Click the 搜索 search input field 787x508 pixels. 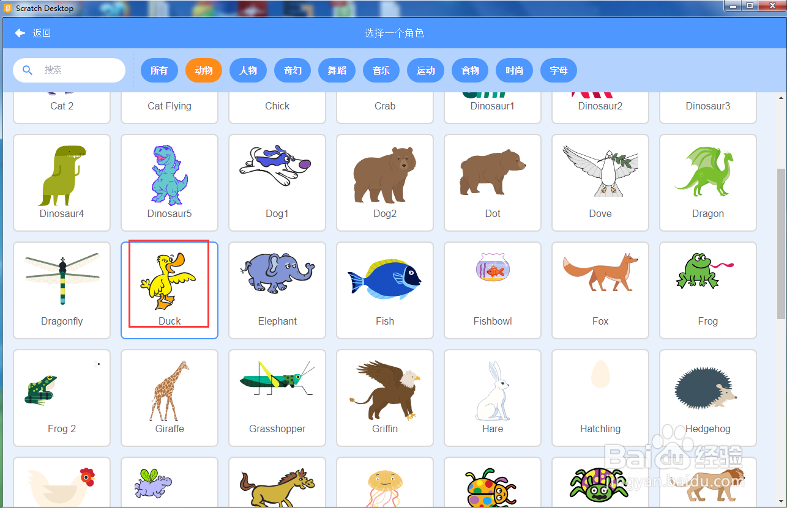pos(69,70)
